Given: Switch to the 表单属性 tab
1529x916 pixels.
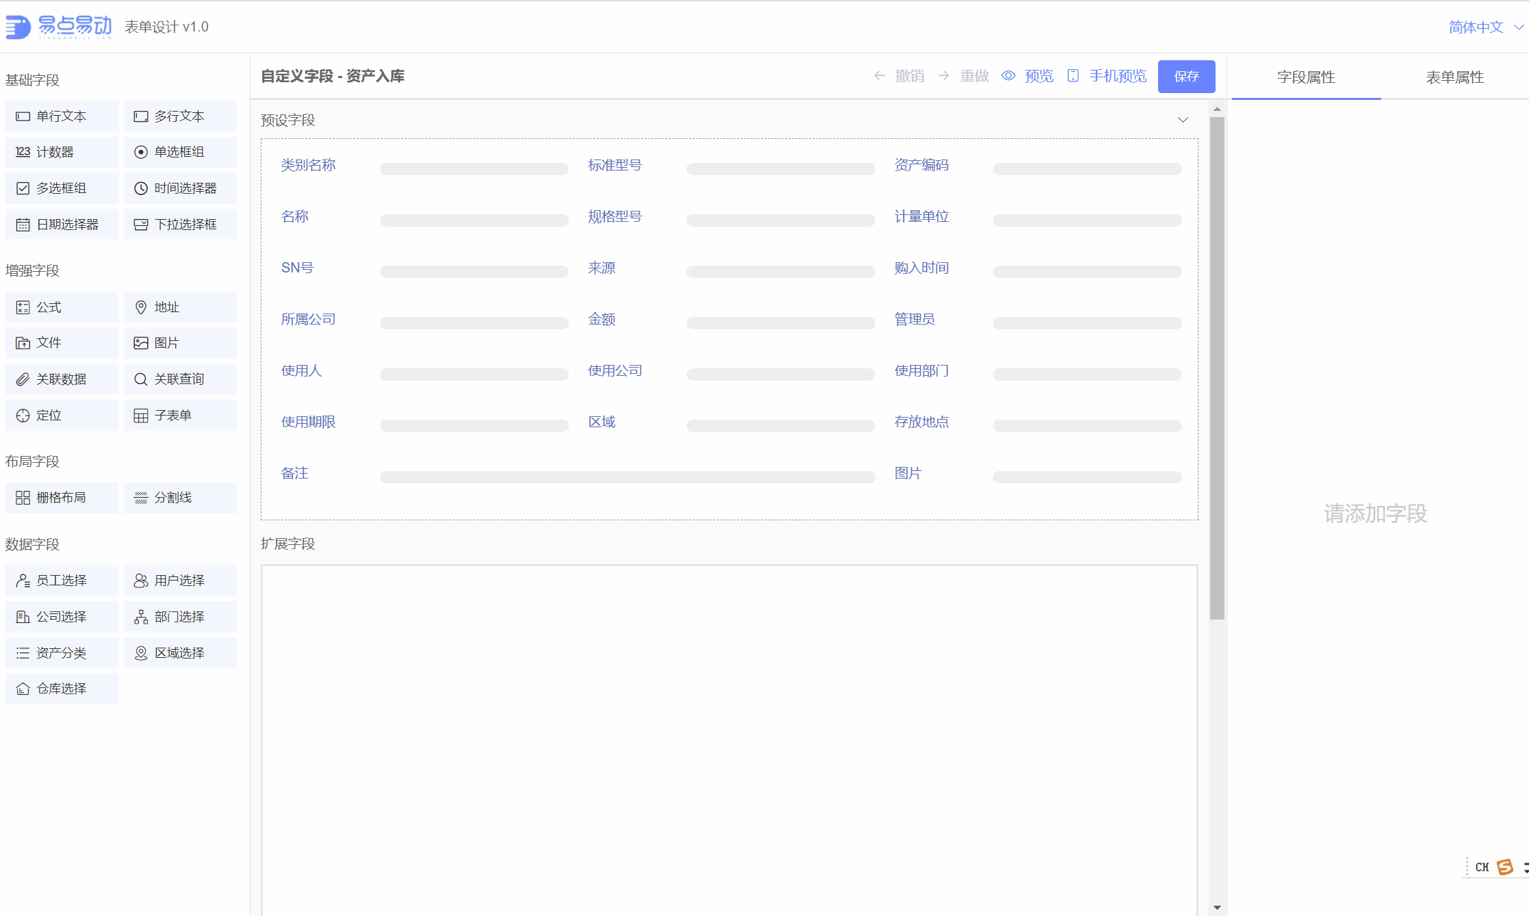Looking at the screenshot, I should [x=1455, y=77].
